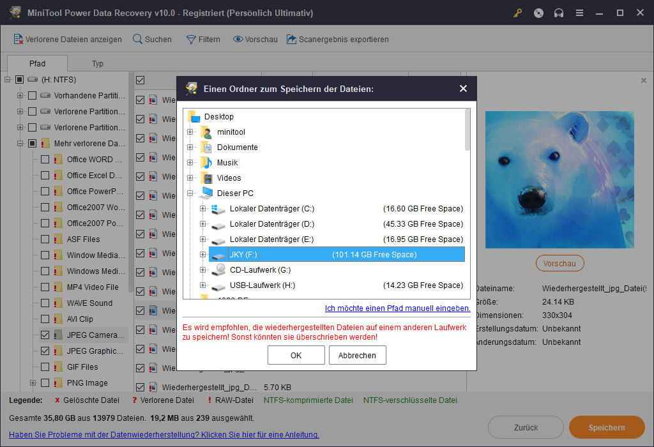Click Verlorene Dateien anzeigen toolbar item
The image size is (654, 447).
[68, 40]
